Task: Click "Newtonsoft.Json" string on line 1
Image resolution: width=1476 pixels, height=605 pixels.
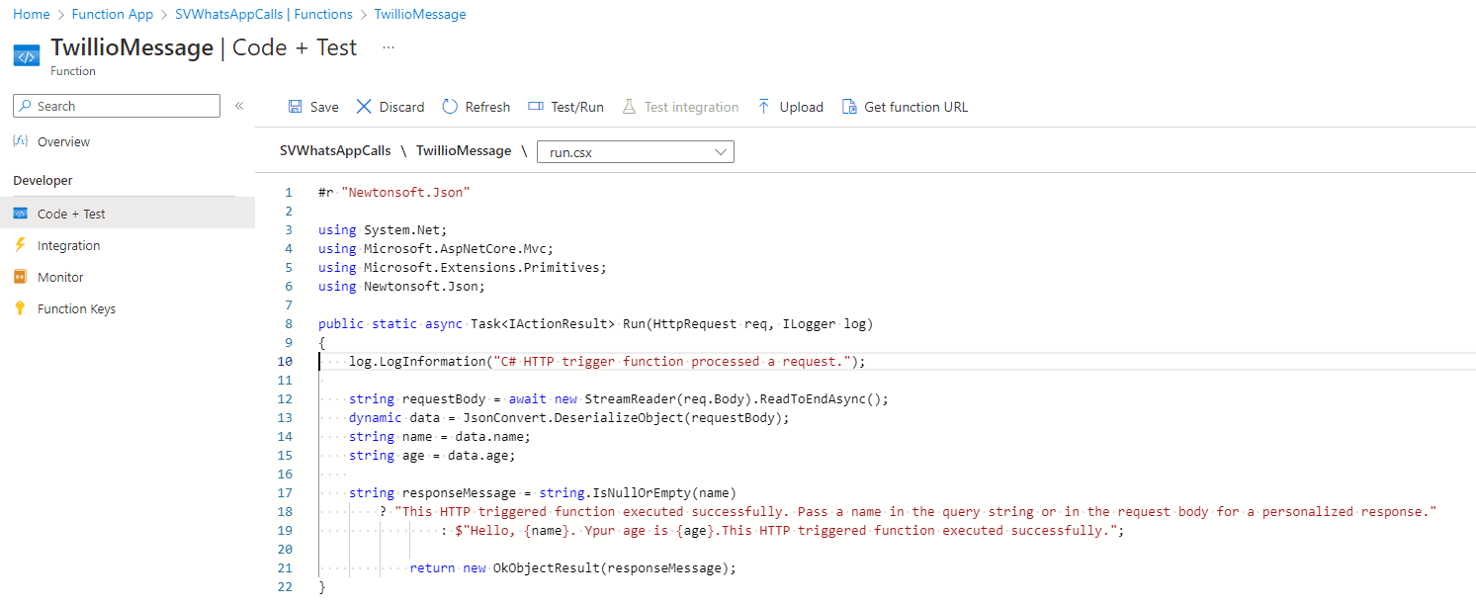Action: [x=405, y=192]
